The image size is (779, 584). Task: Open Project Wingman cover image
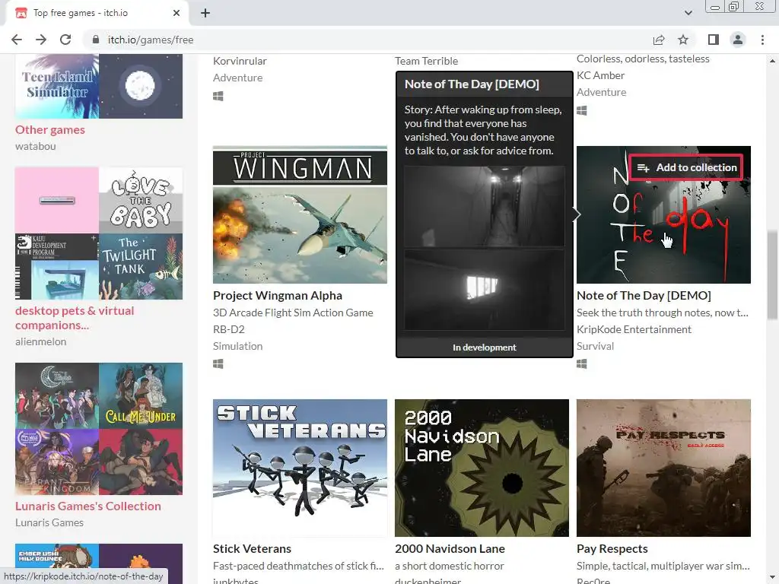pyautogui.click(x=300, y=214)
